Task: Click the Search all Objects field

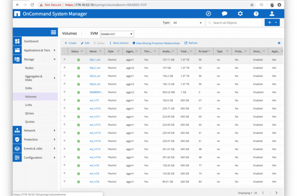Action: (234, 23)
